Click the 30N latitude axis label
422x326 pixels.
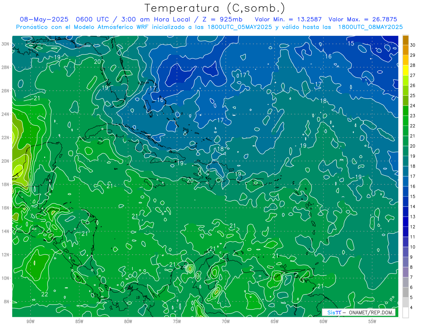coord(6,44)
